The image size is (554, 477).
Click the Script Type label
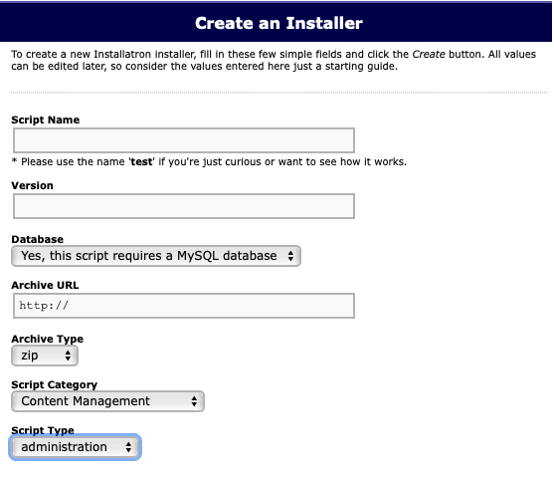(43, 430)
